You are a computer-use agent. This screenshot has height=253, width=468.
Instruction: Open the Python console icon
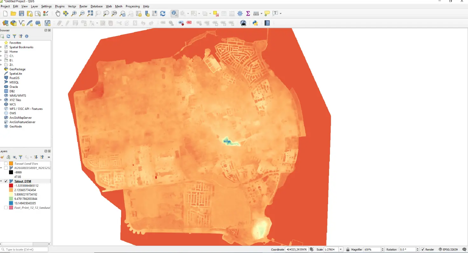coord(255,23)
